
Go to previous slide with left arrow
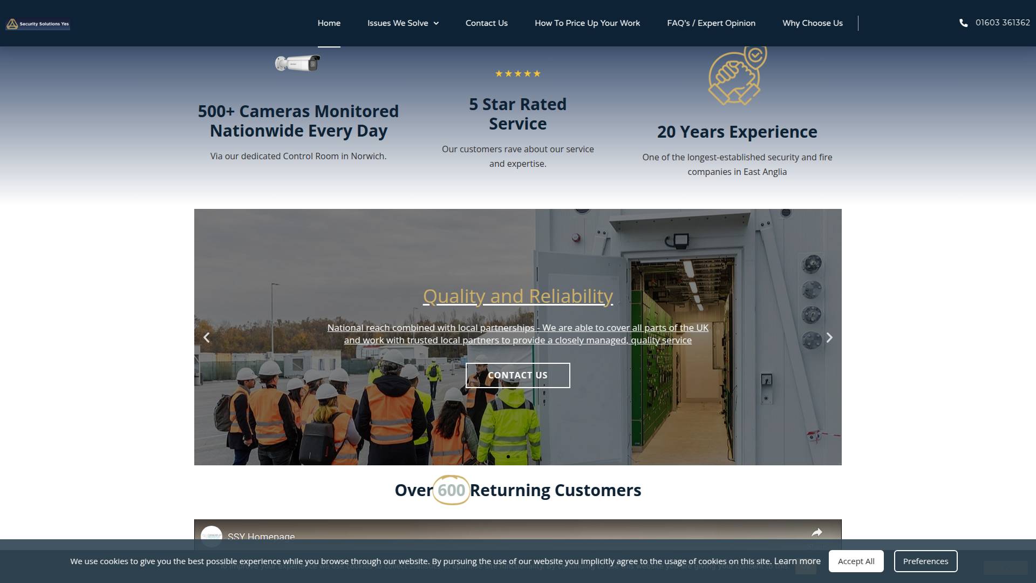click(207, 337)
